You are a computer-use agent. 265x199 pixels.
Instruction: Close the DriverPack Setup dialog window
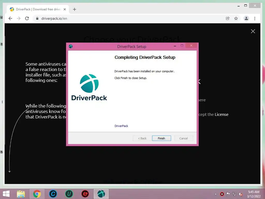[x=191, y=46]
